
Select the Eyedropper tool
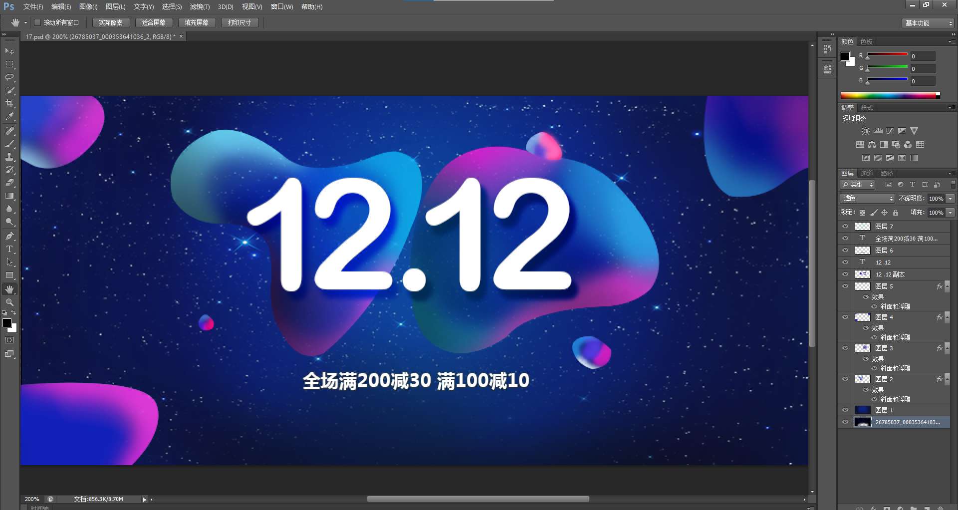pyautogui.click(x=9, y=116)
